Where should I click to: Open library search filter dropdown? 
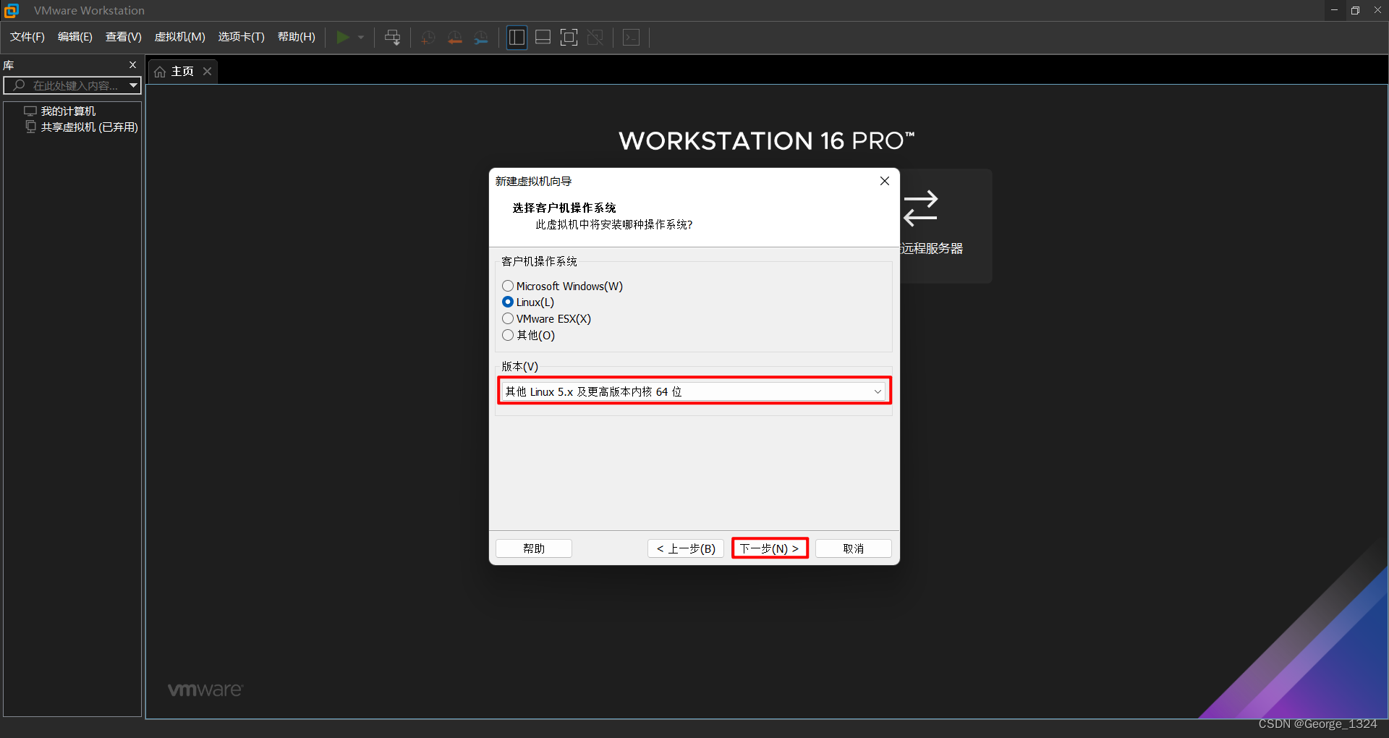pos(133,85)
